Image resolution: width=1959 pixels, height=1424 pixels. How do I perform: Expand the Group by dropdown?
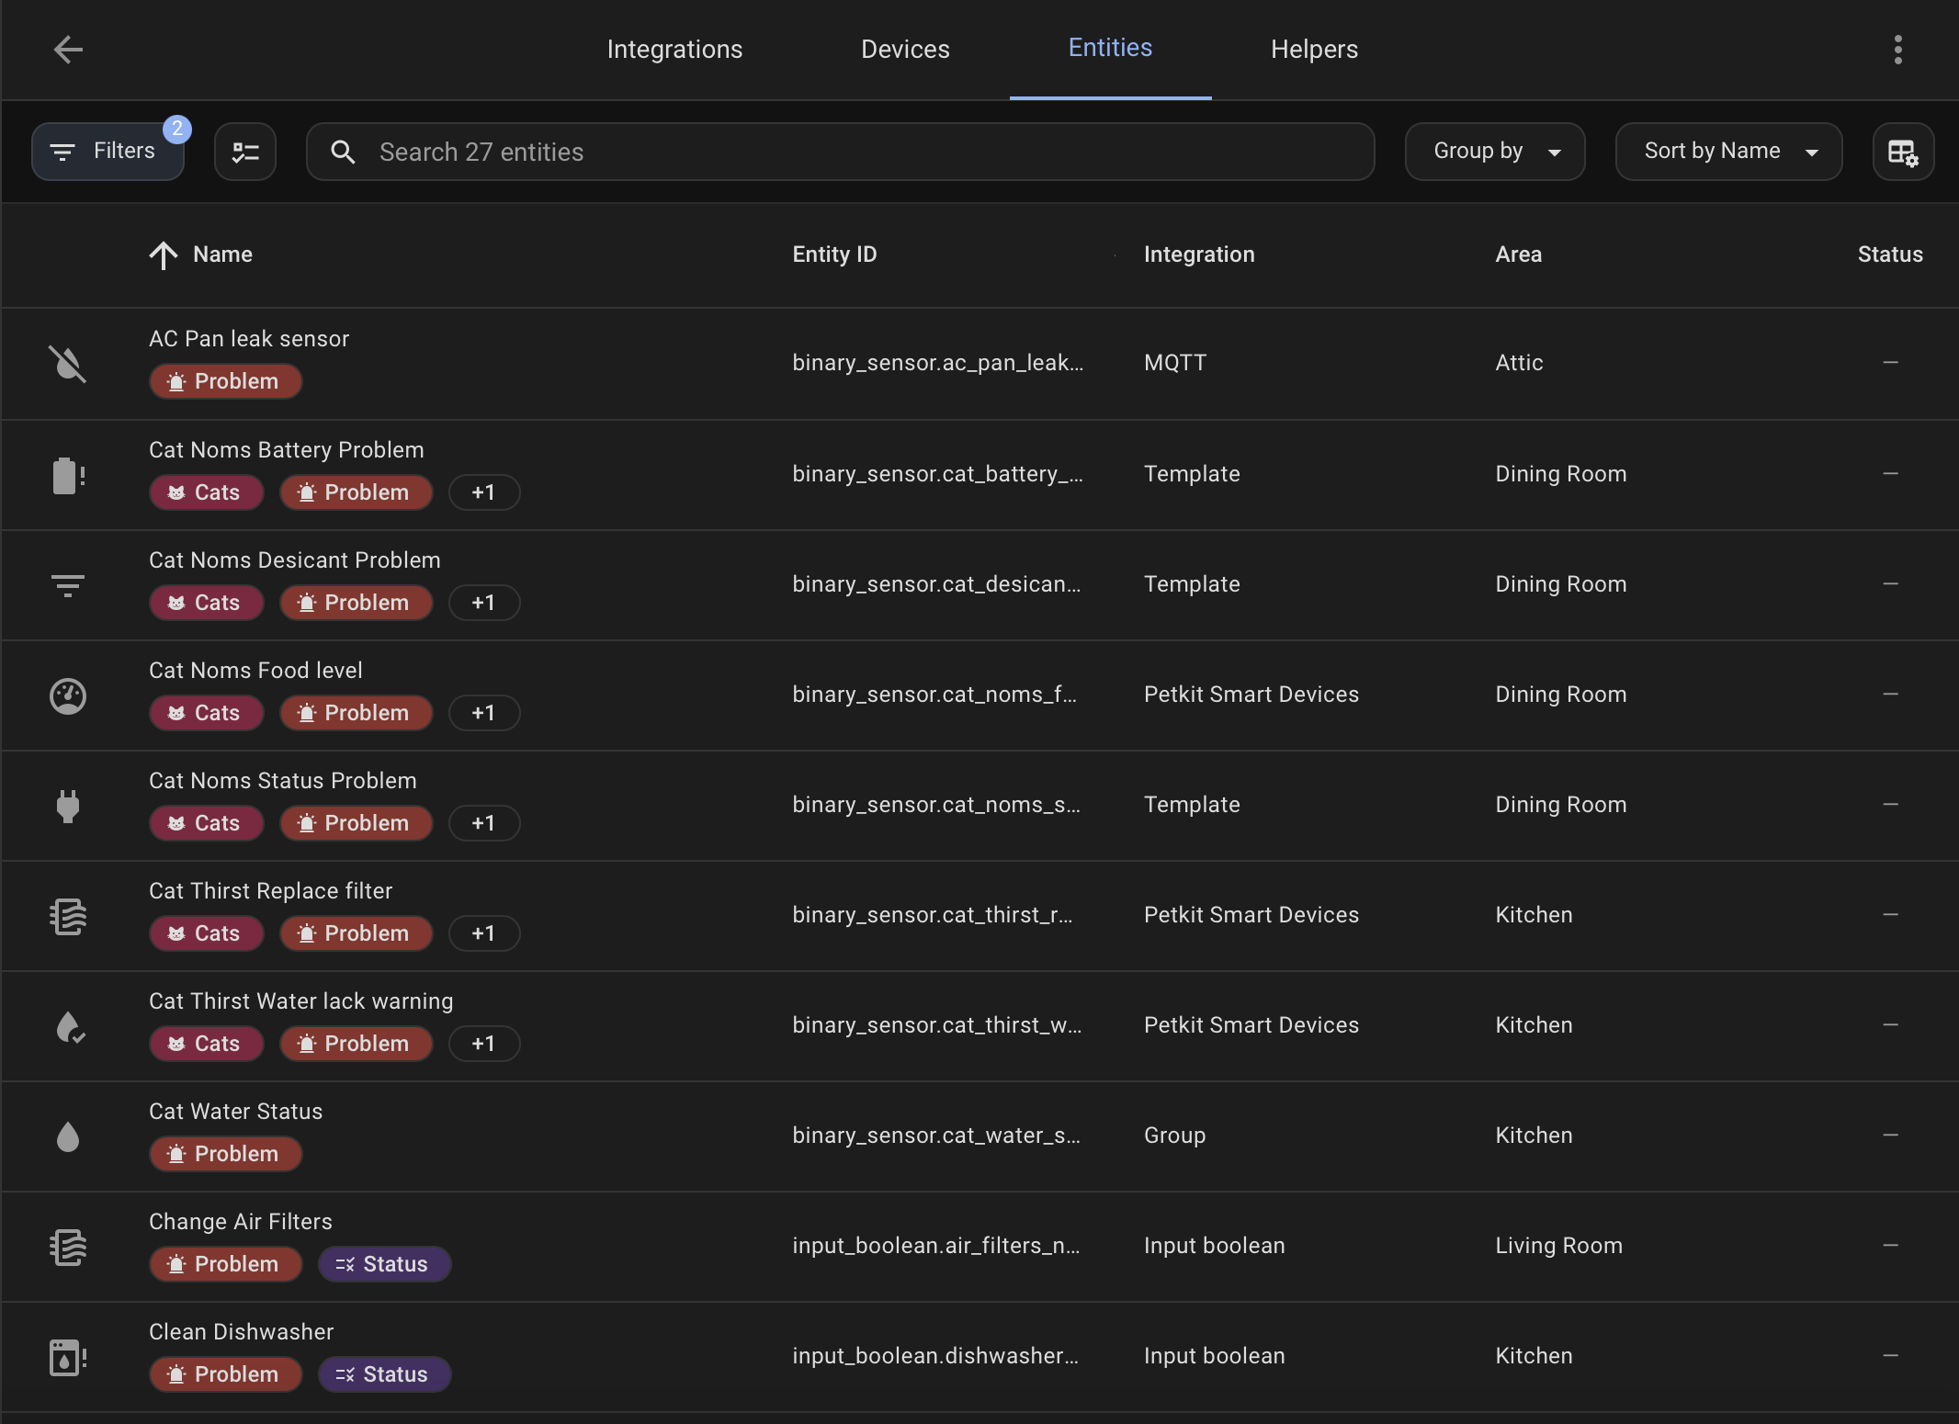click(x=1494, y=152)
